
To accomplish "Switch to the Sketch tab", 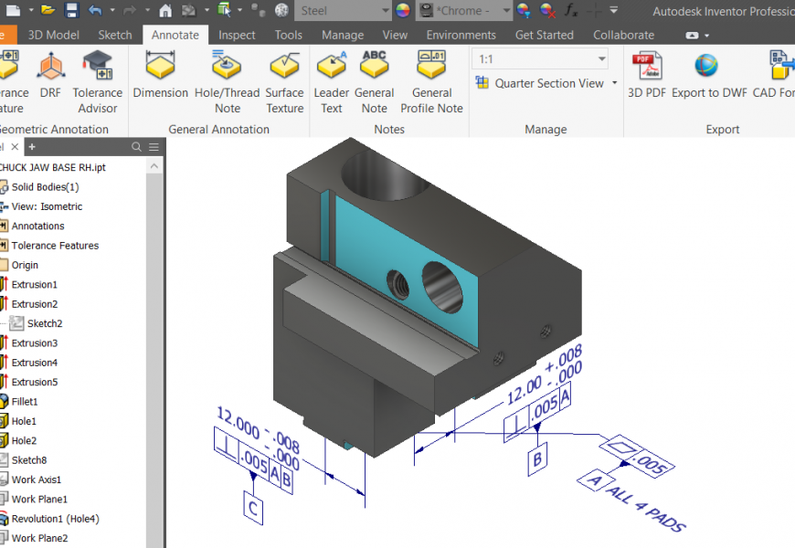I will click(x=115, y=35).
